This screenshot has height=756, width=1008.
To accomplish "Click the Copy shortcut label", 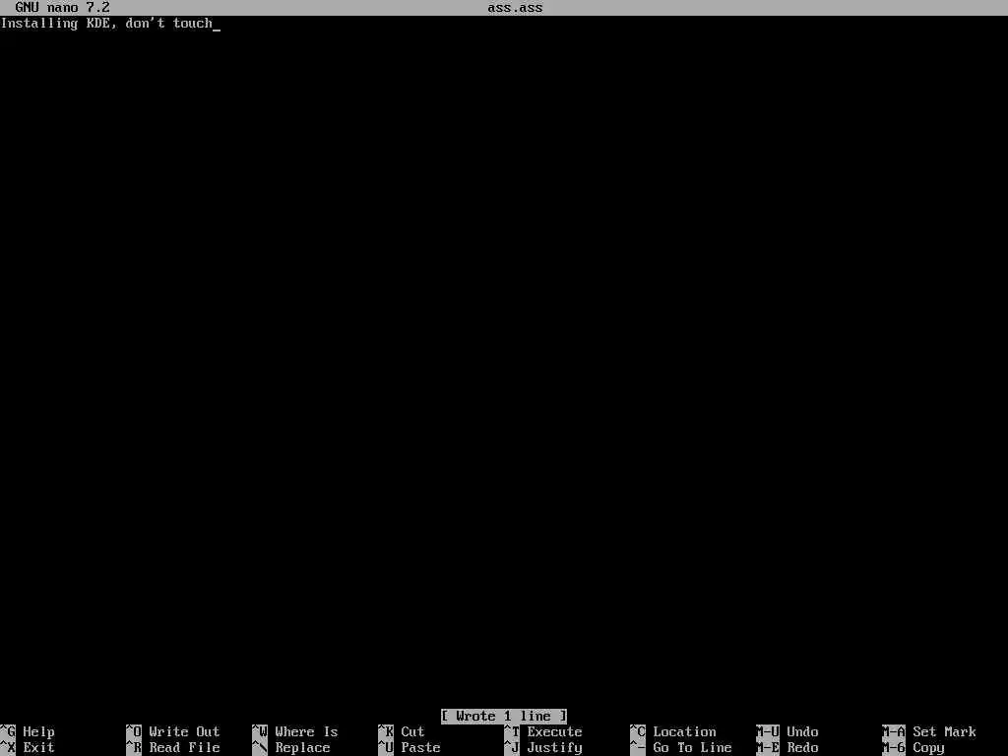I will click(x=928, y=748).
